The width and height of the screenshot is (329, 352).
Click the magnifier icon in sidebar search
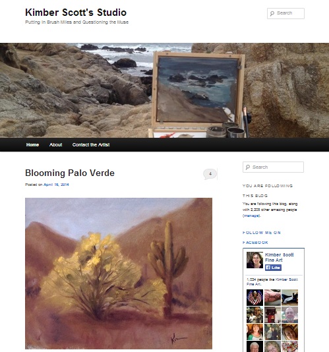coord(248,167)
